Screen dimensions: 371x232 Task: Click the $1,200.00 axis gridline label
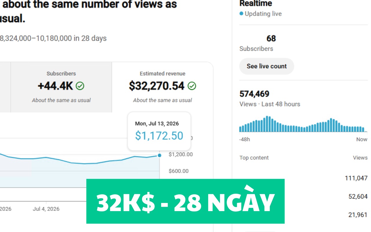[x=181, y=155]
